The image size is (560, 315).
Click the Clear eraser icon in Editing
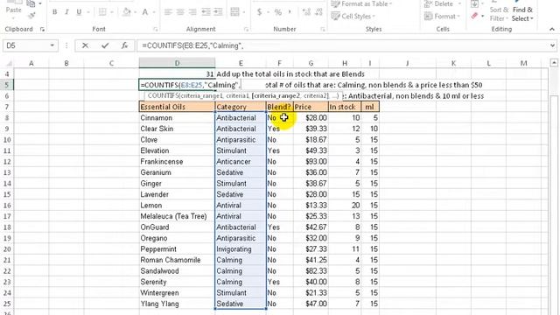coord(474,16)
